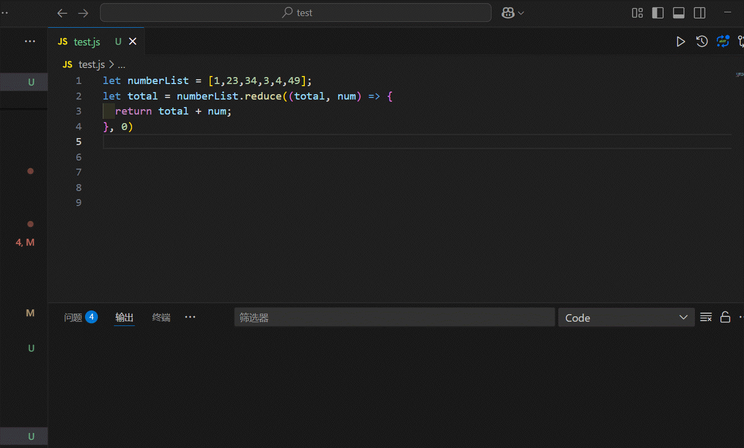Click the 筛选器 filter input
Viewport: 744px width, 448px height.
pos(395,317)
